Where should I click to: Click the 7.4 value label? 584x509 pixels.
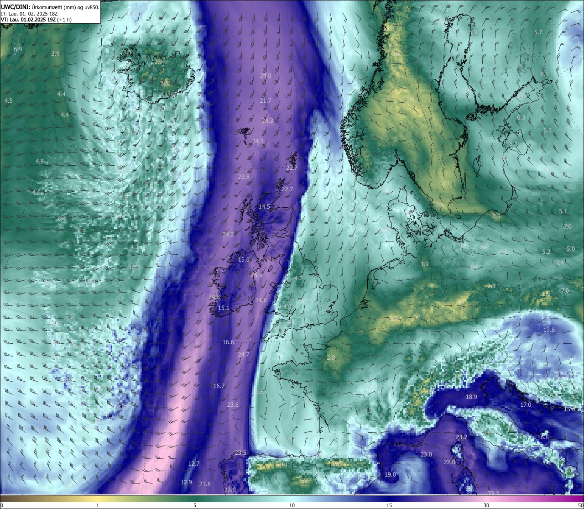click(x=560, y=262)
